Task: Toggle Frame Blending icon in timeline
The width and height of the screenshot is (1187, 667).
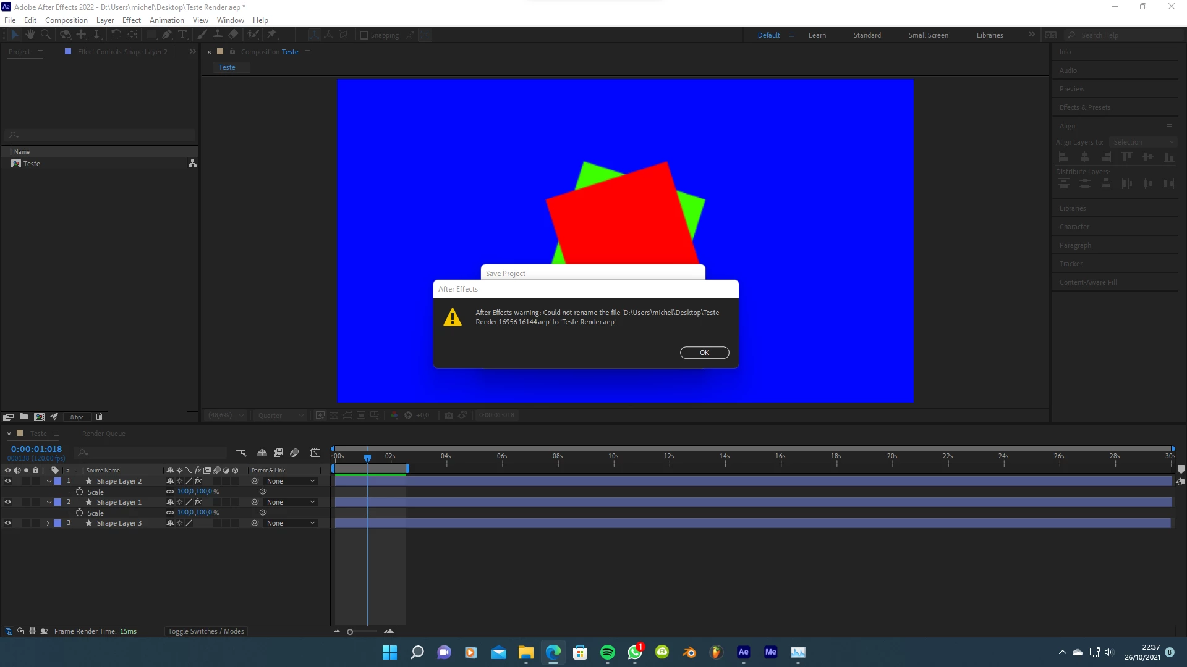Action: (278, 453)
